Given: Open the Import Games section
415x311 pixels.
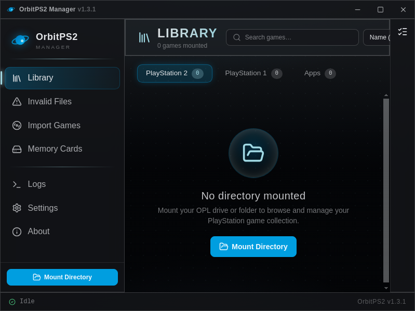Looking at the screenshot, I should (x=62, y=125).
